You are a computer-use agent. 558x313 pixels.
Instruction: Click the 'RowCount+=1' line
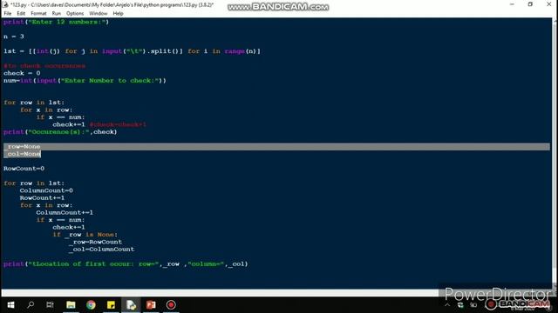click(42, 198)
